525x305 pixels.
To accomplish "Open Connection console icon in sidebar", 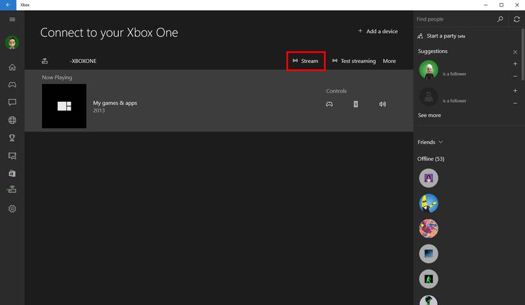I will click(x=11, y=189).
